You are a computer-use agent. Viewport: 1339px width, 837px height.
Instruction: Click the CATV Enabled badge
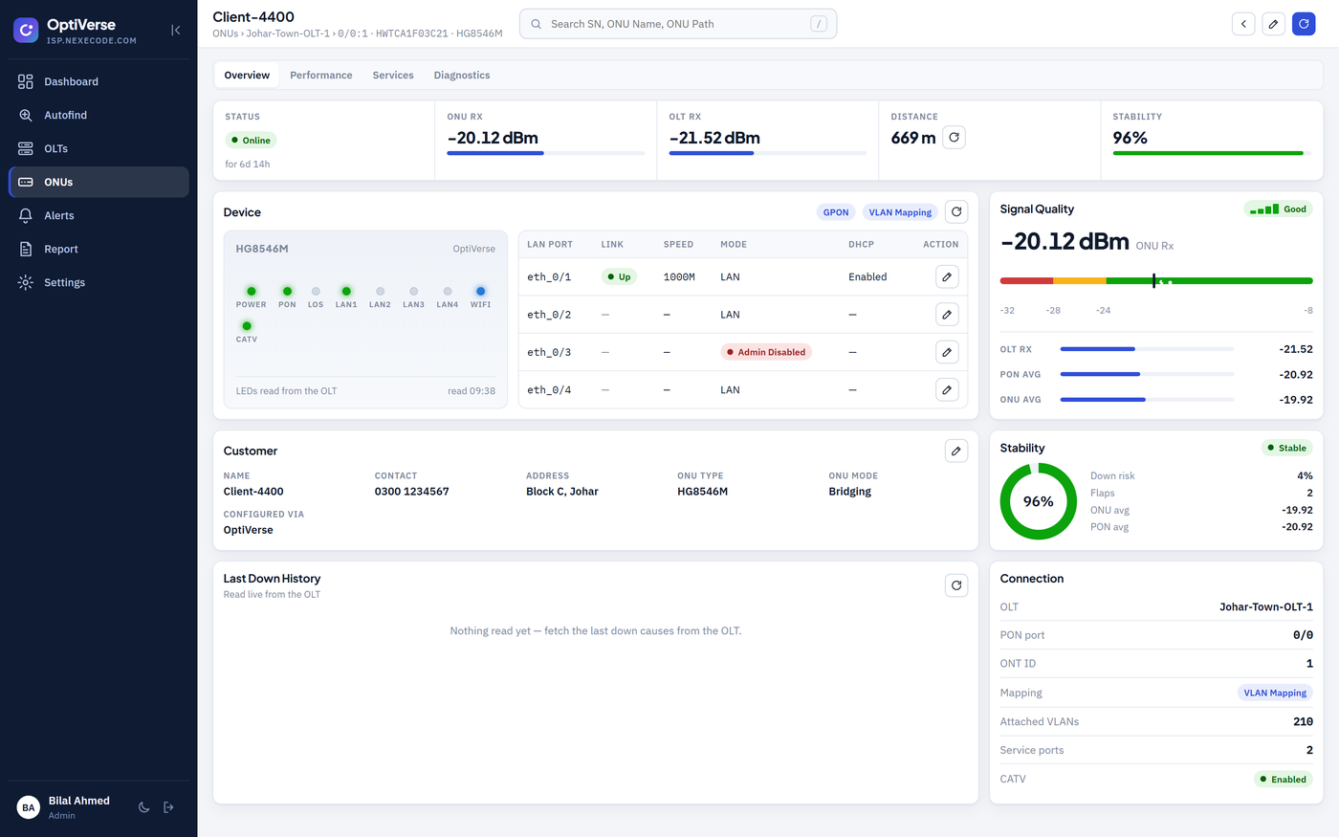[x=1284, y=780]
